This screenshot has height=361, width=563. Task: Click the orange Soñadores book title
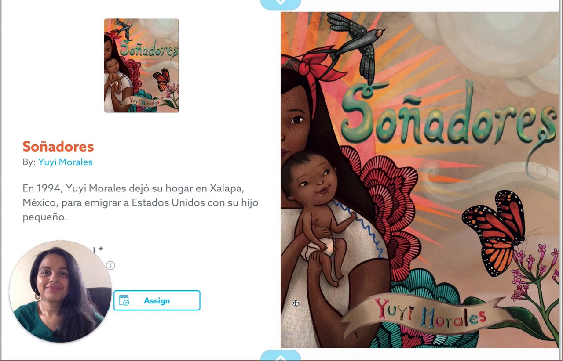(x=58, y=146)
